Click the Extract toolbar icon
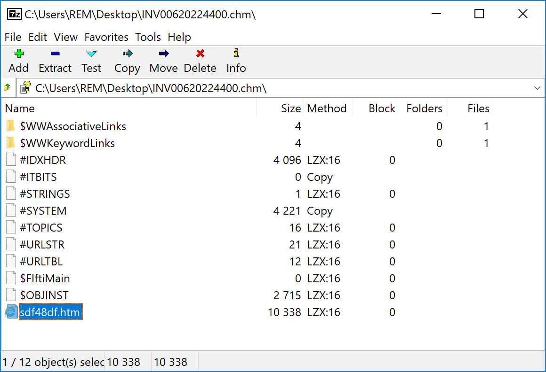The width and height of the screenshot is (546, 372). [x=55, y=54]
